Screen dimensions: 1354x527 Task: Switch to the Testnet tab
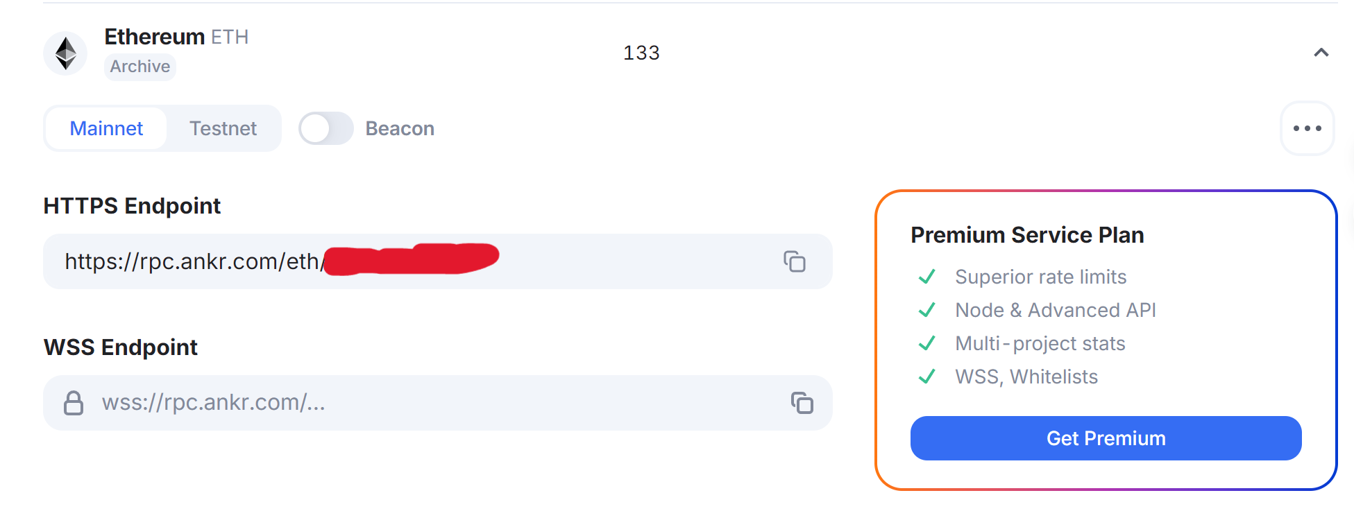pos(223,128)
